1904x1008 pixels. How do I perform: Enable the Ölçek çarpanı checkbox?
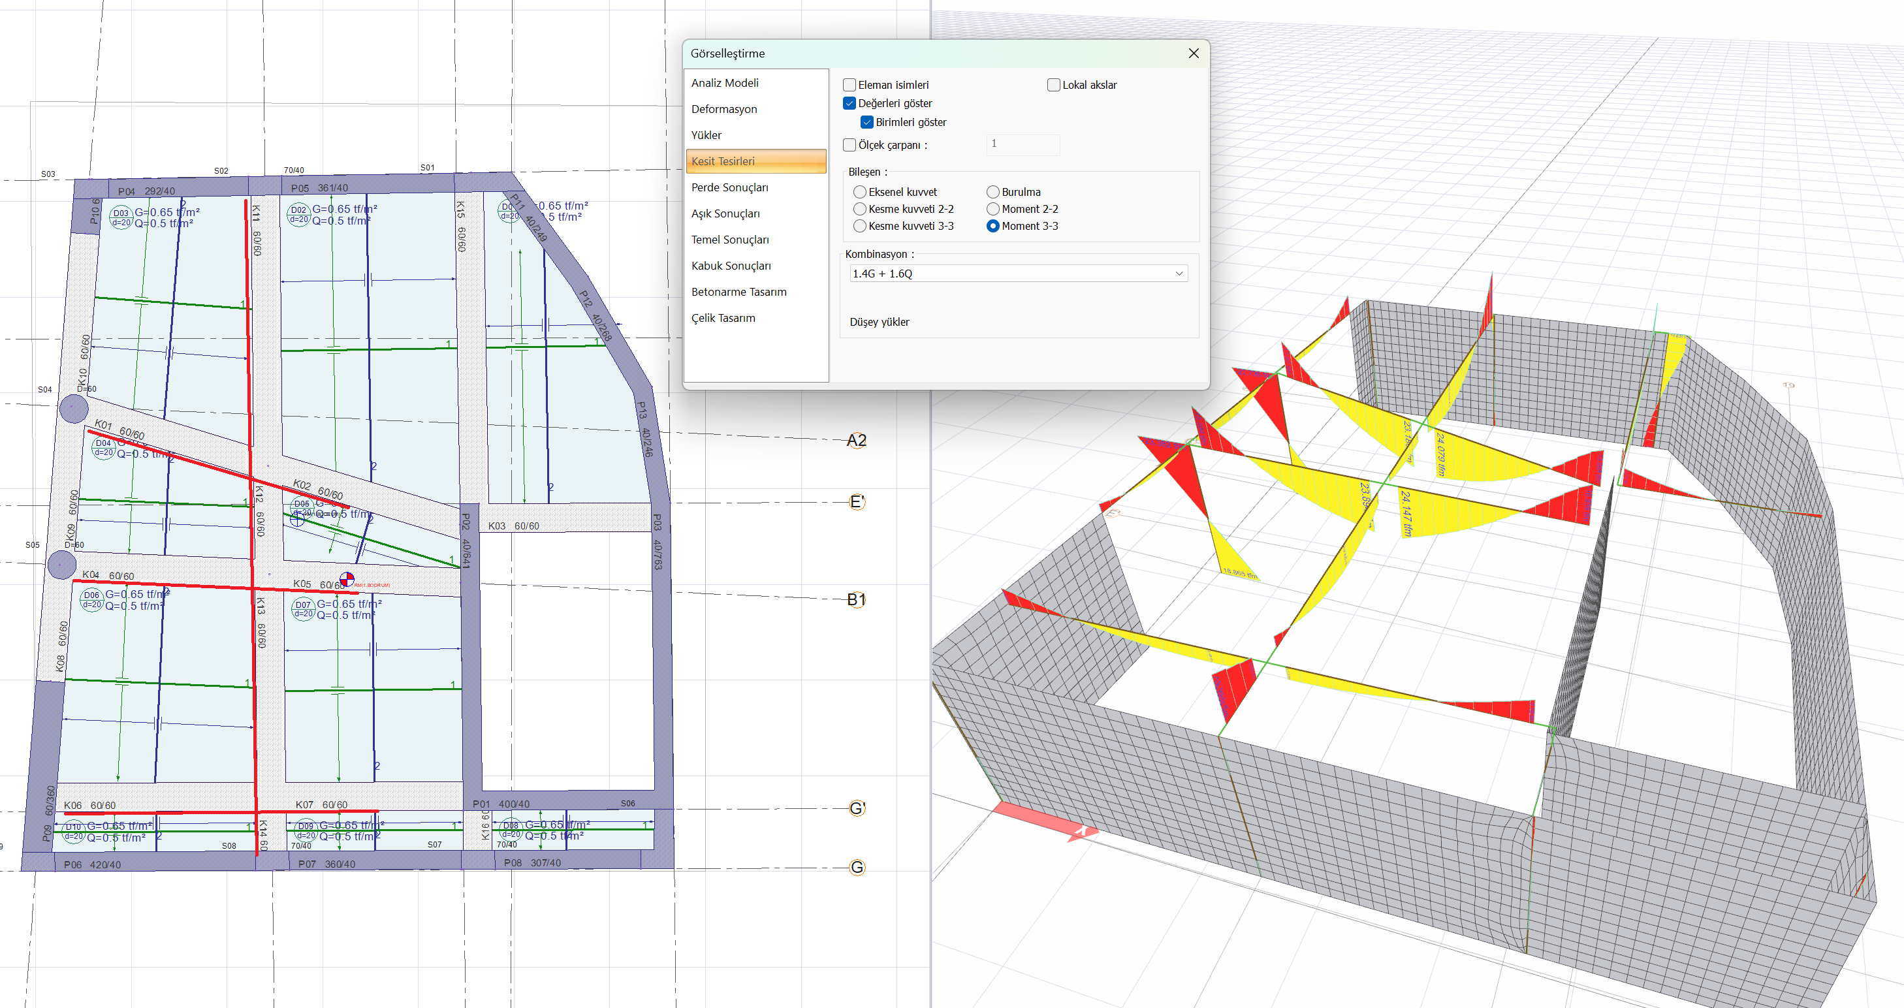pos(850,145)
